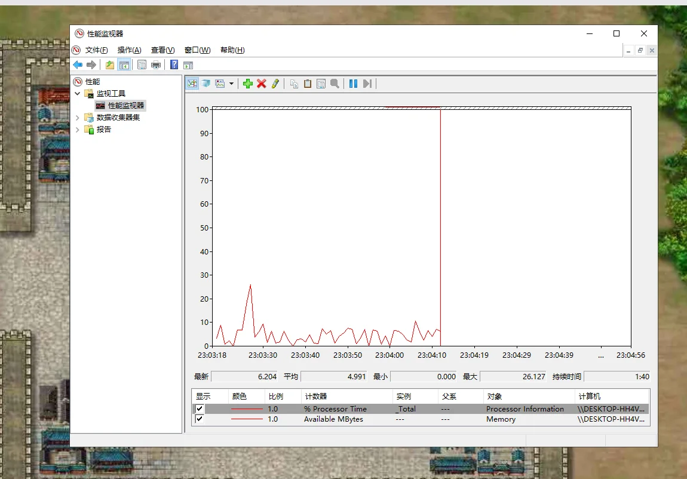Click the 计数器 column header
Image resolution: width=687 pixels, height=479 pixels.
tap(346, 396)
